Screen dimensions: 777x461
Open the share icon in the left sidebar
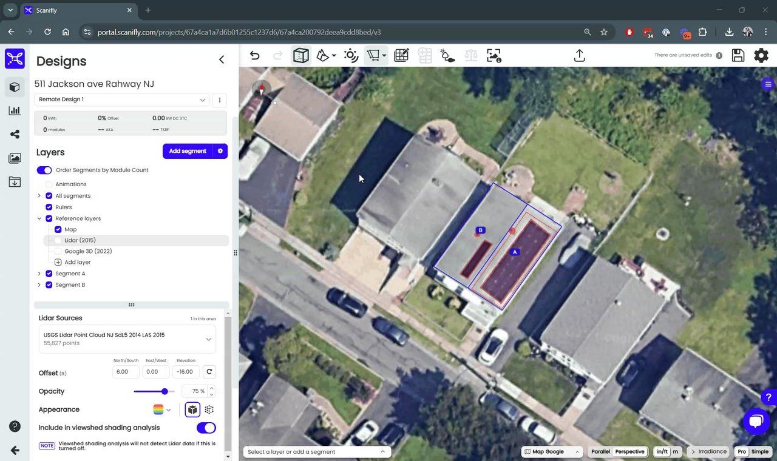tap(15, 135)
